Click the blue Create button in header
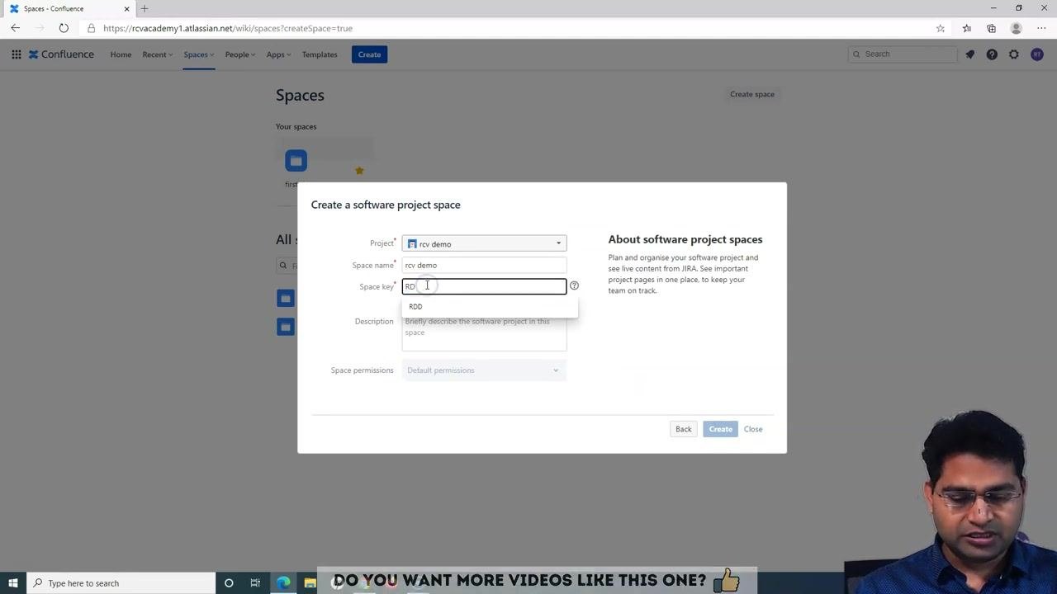The height and width of the screenshot is (594, 1057). pos(369,54)
